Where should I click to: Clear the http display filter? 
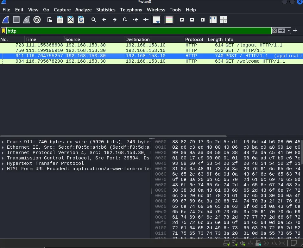[x=274, y=31]
